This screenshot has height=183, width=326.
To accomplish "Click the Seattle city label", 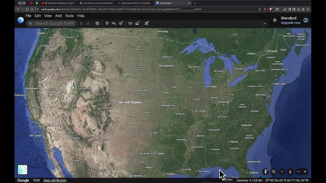I will pyautogui.click(x=41, y=33).
